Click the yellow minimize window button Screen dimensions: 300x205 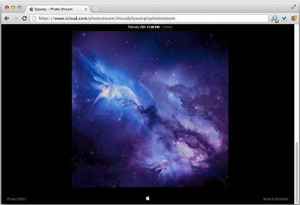[x=13, y=7]
